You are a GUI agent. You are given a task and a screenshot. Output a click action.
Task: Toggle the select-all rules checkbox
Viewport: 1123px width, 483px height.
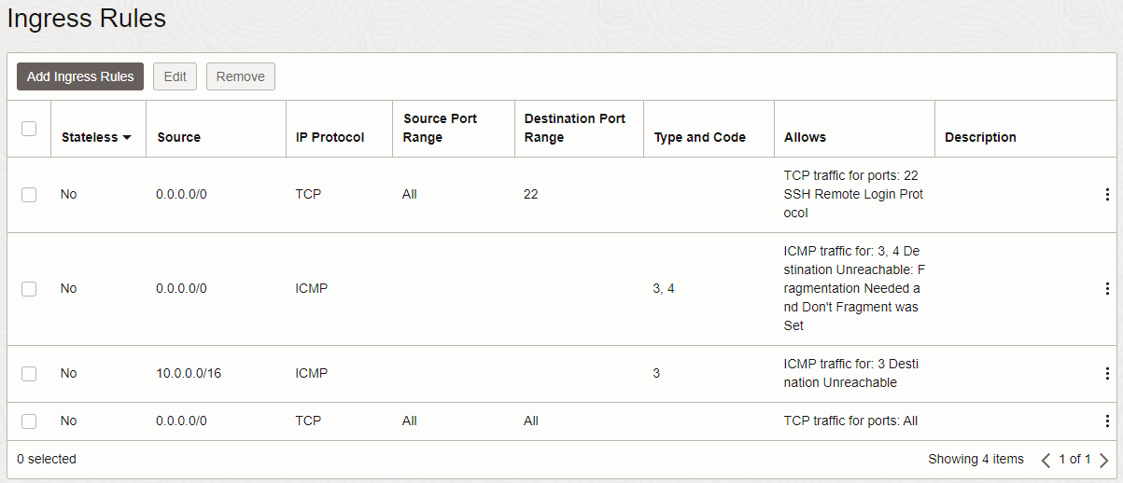[x=29, y=129]
